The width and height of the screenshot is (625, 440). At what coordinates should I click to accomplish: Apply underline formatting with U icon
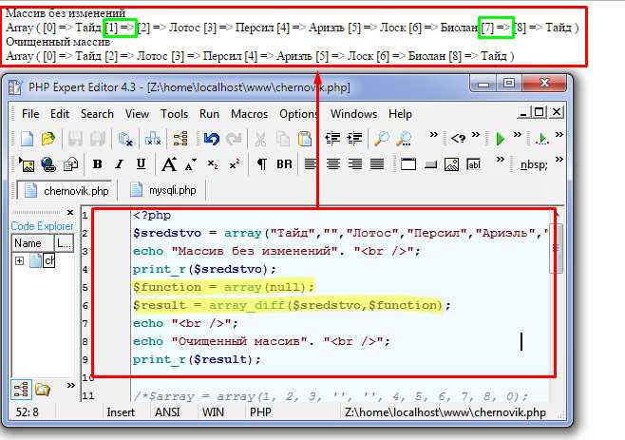point(141,164)
